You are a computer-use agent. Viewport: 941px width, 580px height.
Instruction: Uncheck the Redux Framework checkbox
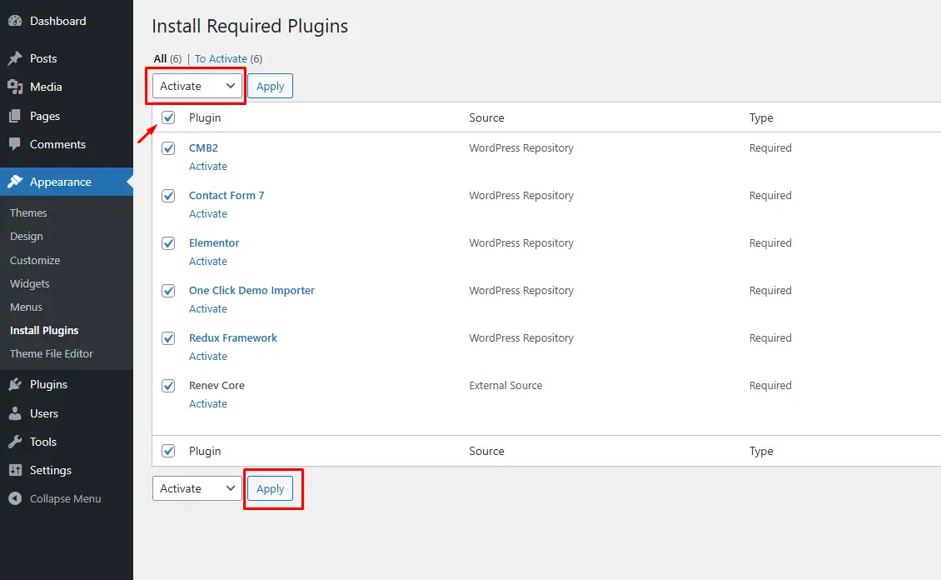tap(169, 338)
